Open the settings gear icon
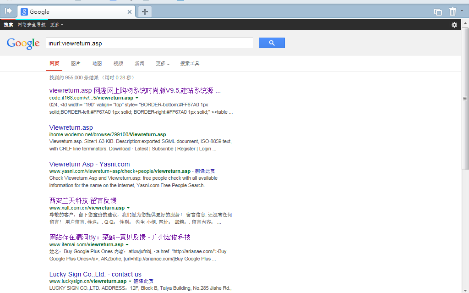469x293 pixels. point(454,25)
